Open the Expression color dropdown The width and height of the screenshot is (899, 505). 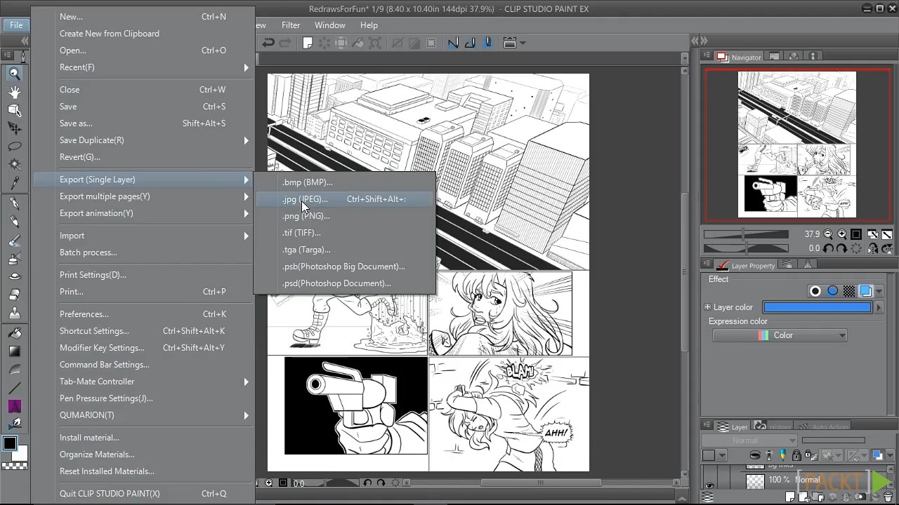(x=780, y=335)
